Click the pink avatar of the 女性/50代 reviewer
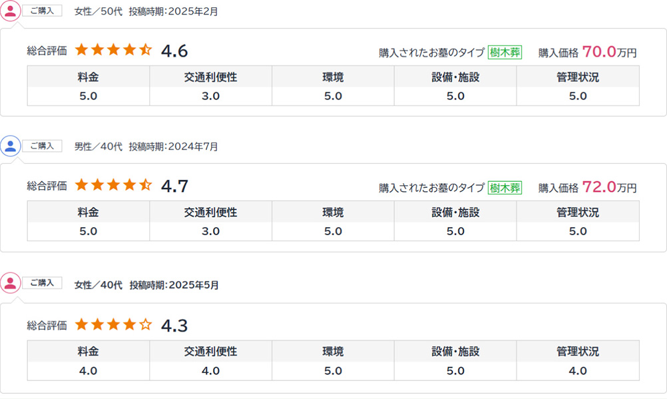Viewport: 667px width, 399px height. point(11,11)
